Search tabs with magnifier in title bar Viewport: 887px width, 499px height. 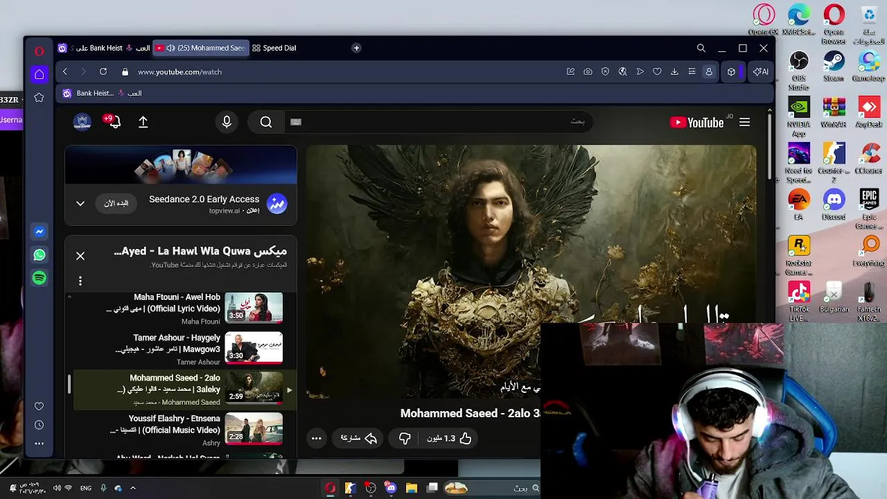click(x=701, y=48)
